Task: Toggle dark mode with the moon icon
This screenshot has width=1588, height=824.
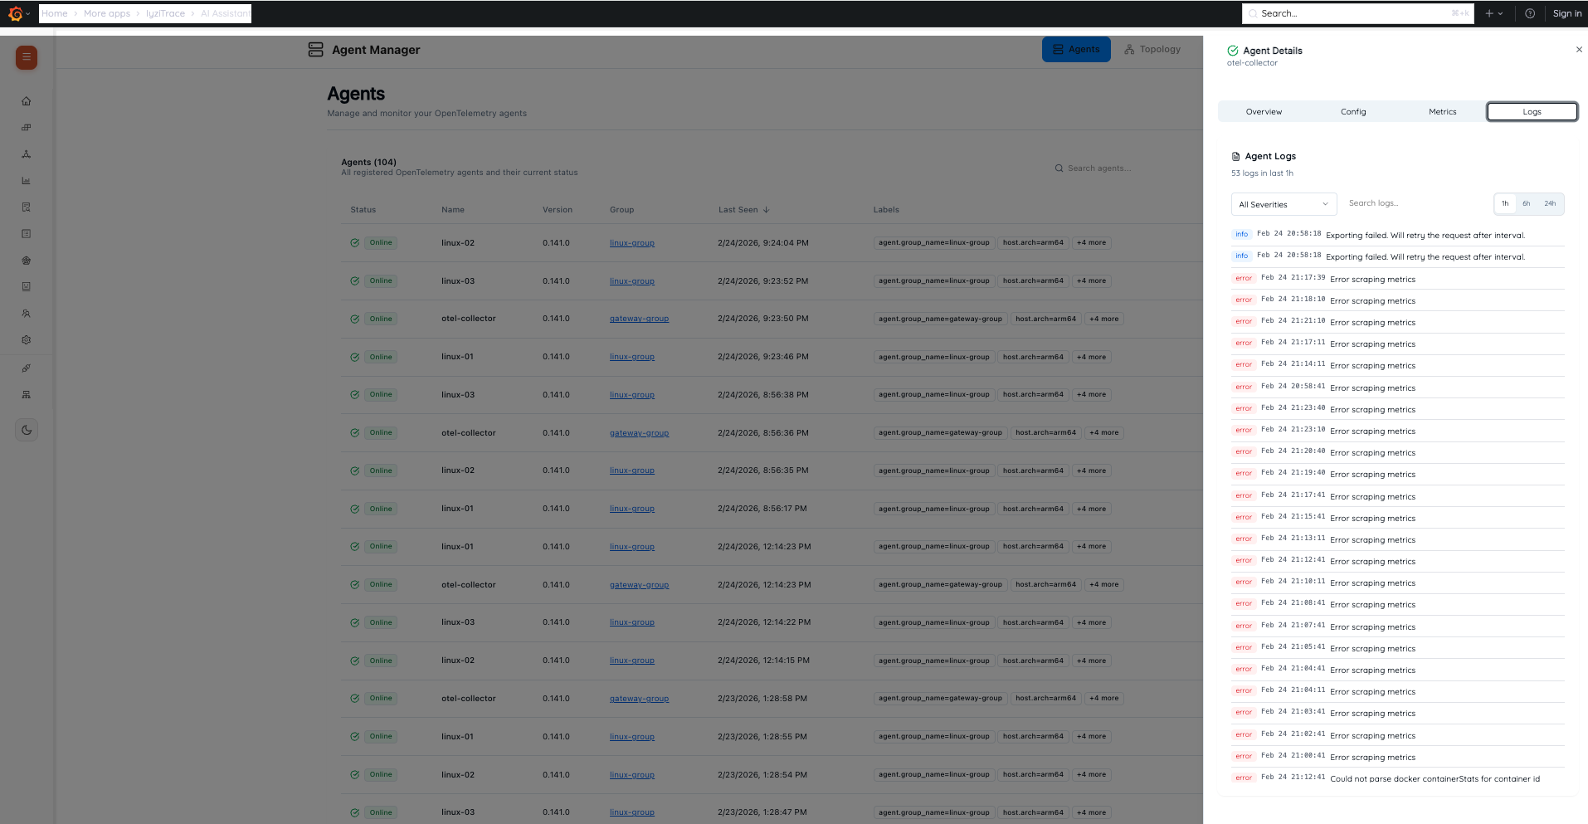Action: pyautogui.click(x=27, y=430)
